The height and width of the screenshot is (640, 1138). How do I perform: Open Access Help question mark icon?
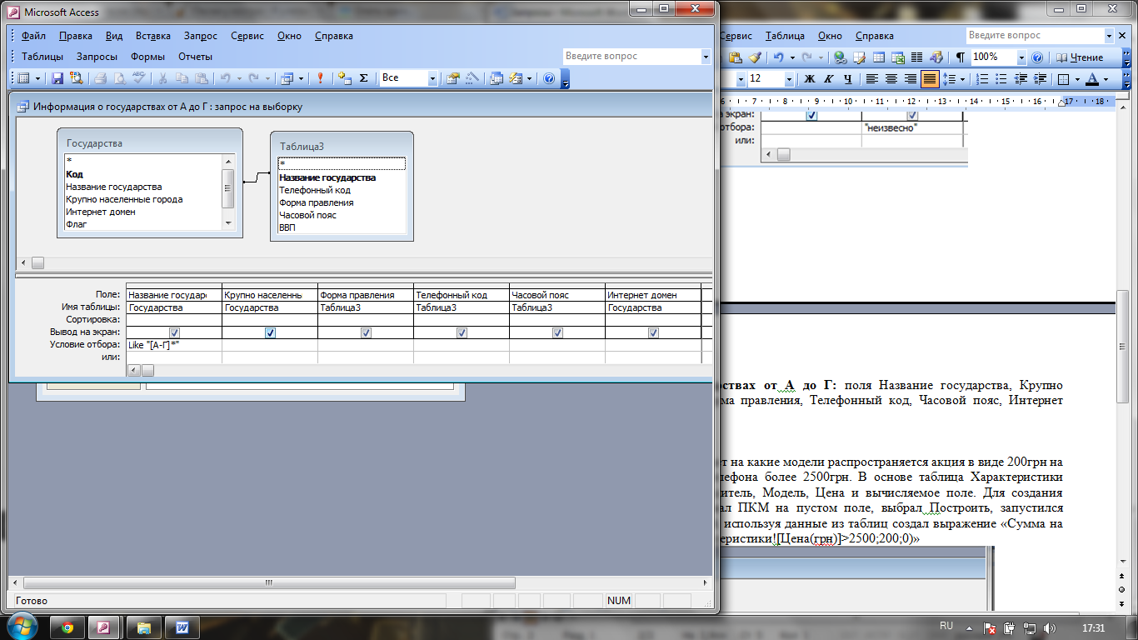[549, 78]
